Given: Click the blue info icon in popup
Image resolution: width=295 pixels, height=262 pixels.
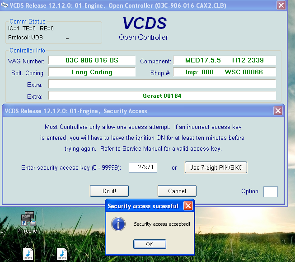Looking at the screenshot, I should click(x=118, y=224).
